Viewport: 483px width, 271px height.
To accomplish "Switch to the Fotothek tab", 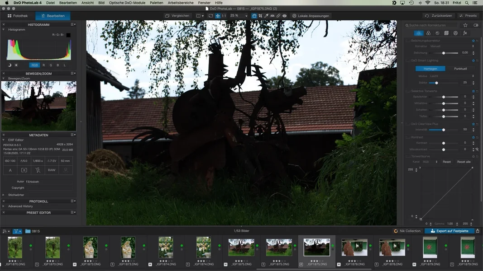I will point(18,16).
